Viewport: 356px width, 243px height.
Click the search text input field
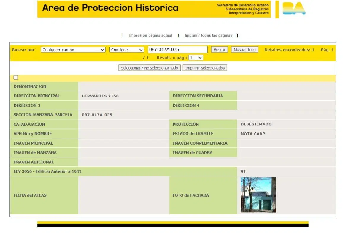(x=178, y=50)
